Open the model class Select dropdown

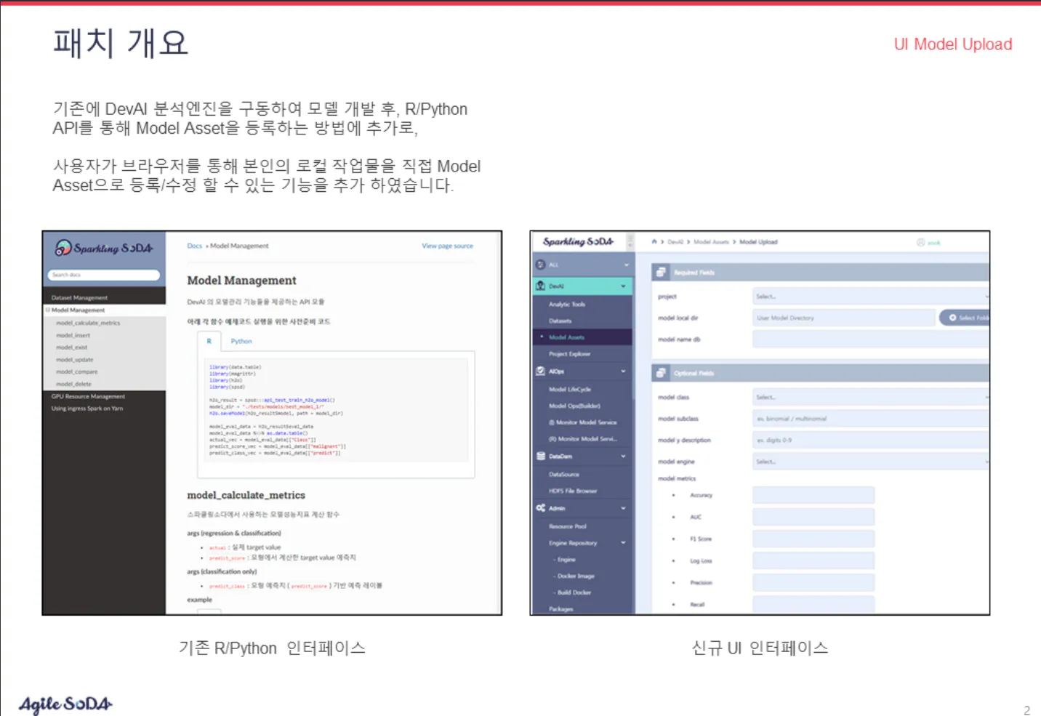click(870, 398)
